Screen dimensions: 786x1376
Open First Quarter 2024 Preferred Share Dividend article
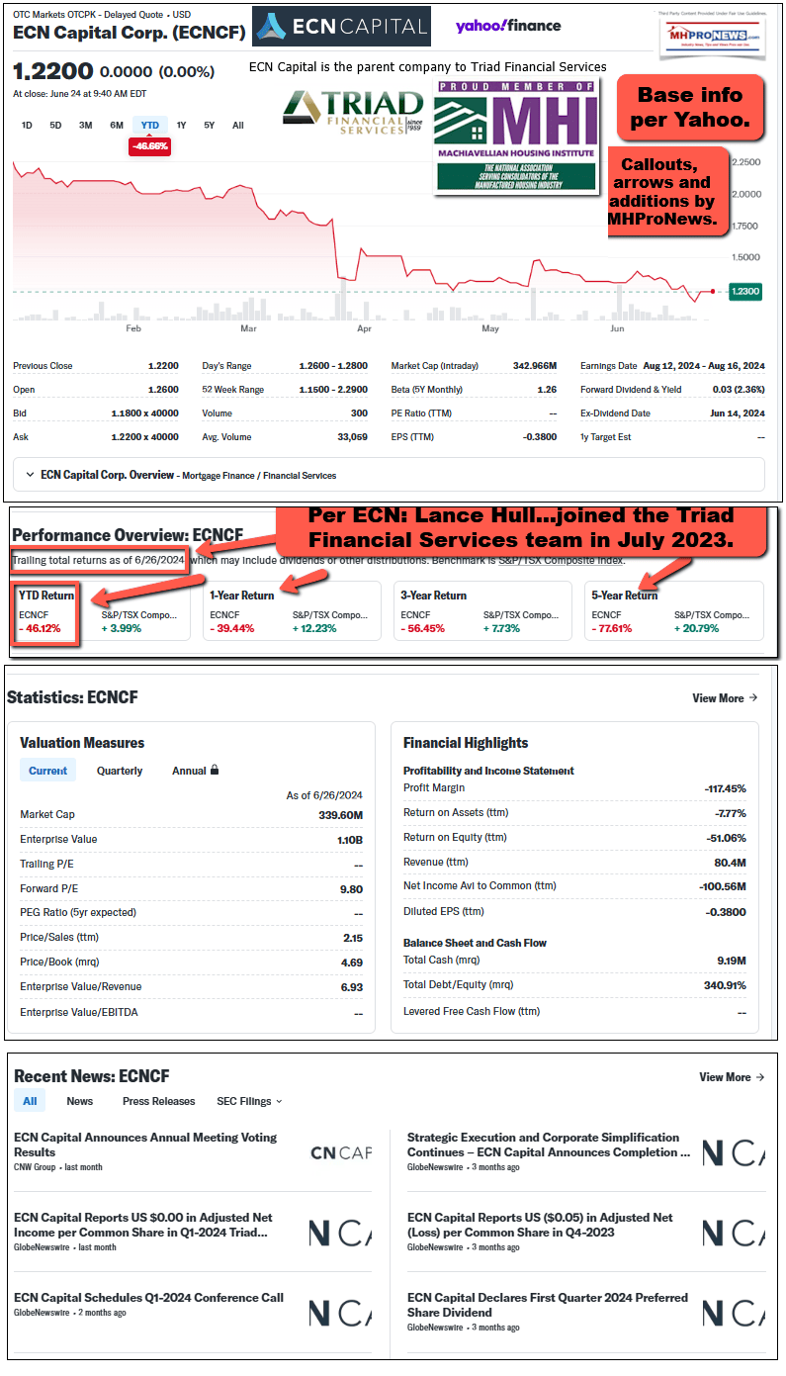(548, 1305)
